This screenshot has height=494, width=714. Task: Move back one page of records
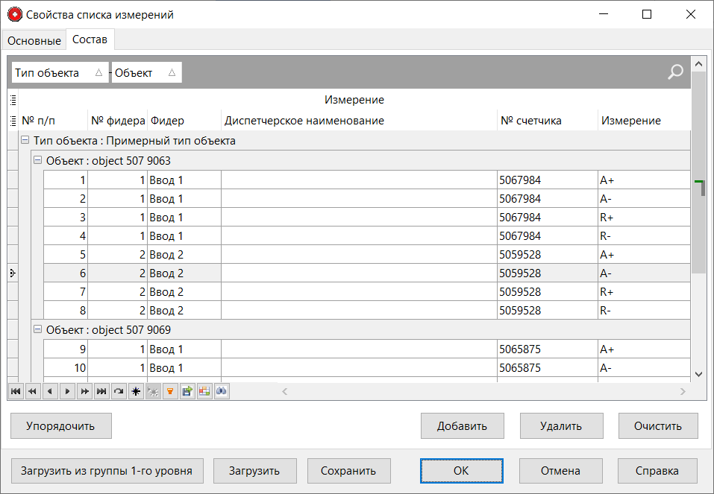tap(33, 391)
